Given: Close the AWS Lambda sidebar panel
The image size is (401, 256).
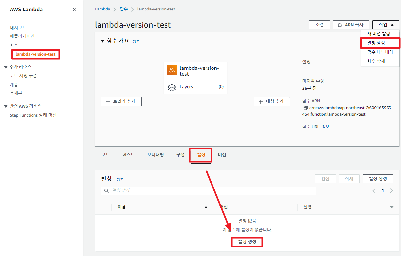Looking at the screenshot, I should click(x=75, y=10).
